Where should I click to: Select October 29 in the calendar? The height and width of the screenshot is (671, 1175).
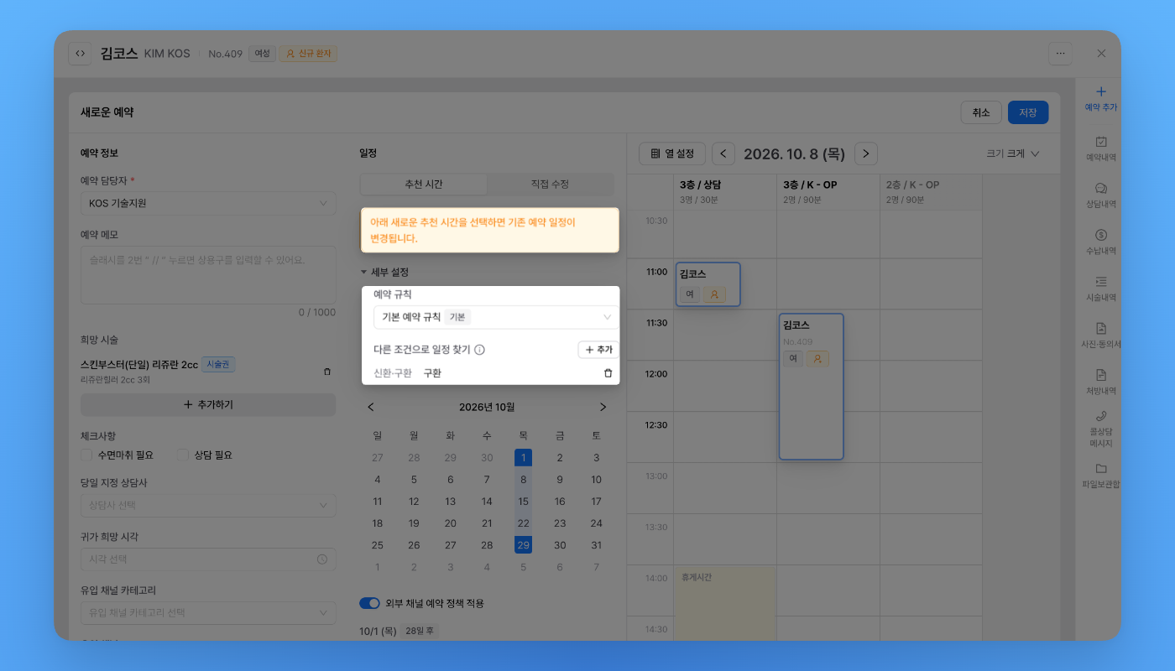pyautogui.click(x=523, y=545)
